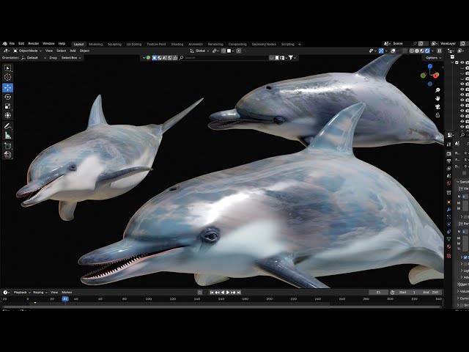The image size is (469, 352).
Task: Toggle the auto keying button in the timeline
Action: coord(200,293)
